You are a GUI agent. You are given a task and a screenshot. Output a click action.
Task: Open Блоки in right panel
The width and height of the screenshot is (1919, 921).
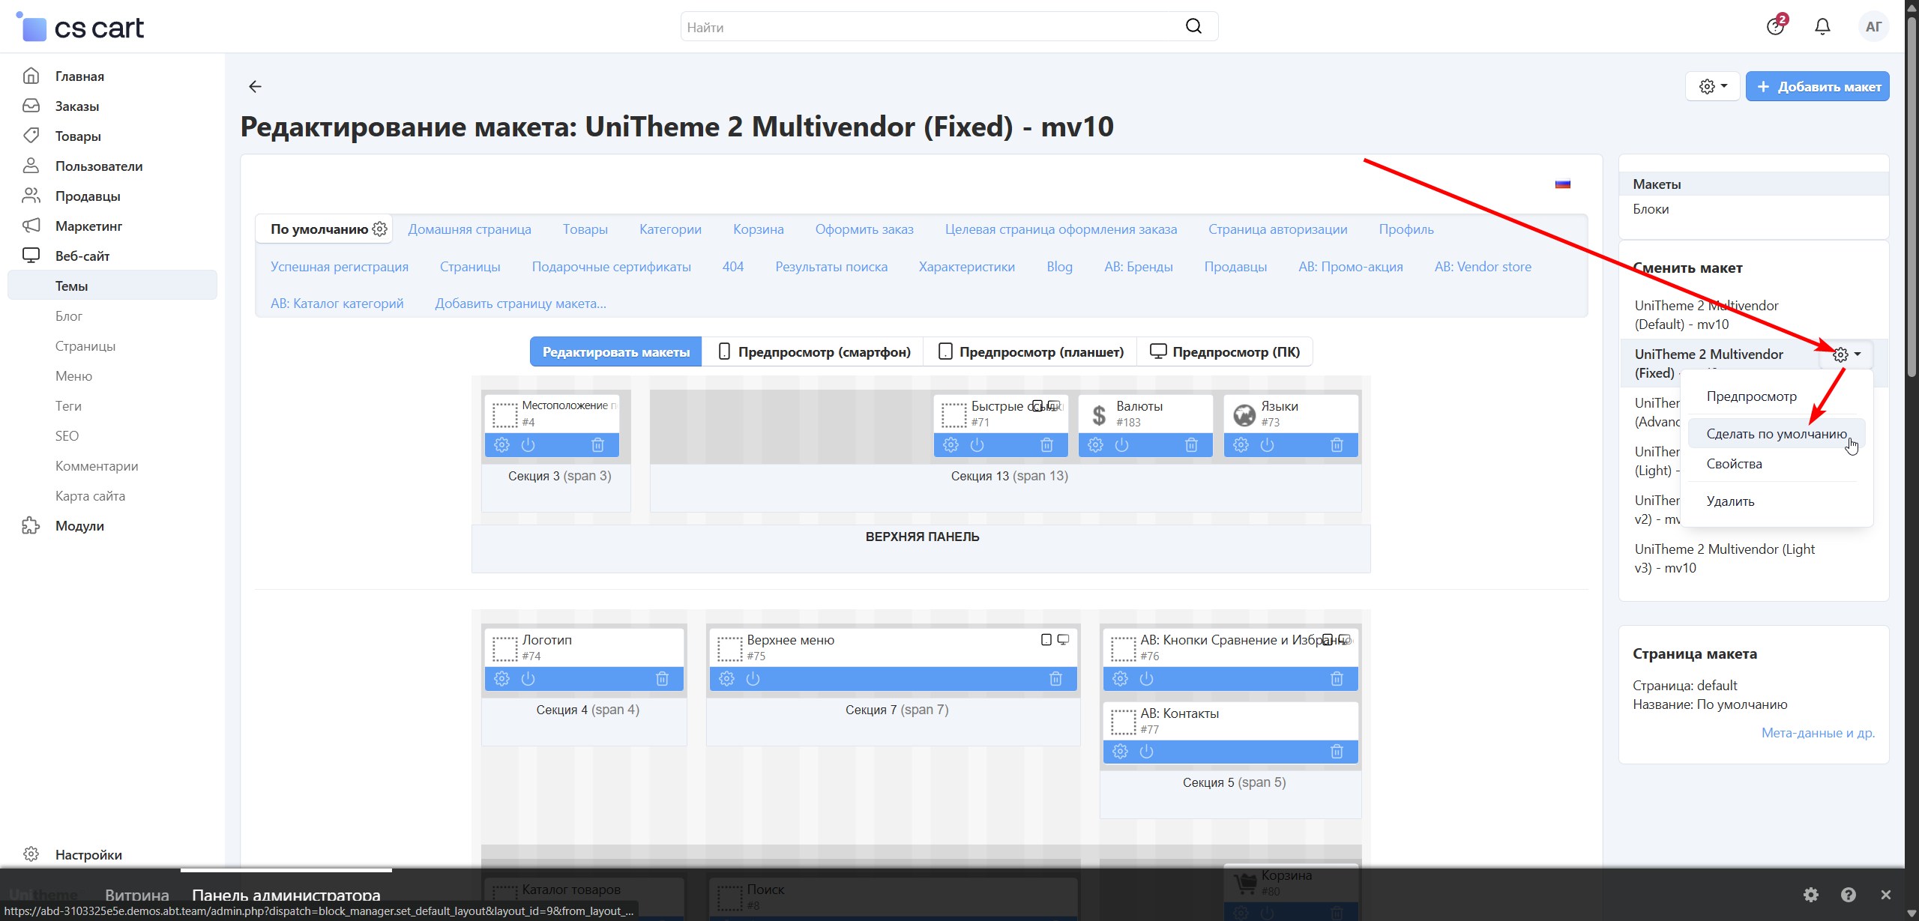[x=1651, y=209]
